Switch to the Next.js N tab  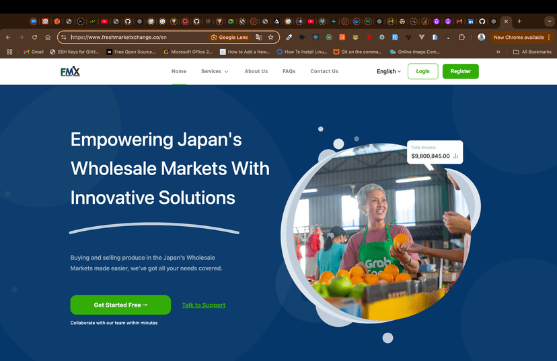pos(81,21)
